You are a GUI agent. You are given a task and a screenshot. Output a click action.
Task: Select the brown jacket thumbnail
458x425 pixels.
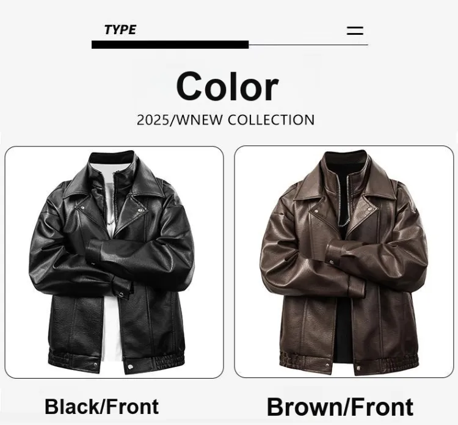click(344, 261)
